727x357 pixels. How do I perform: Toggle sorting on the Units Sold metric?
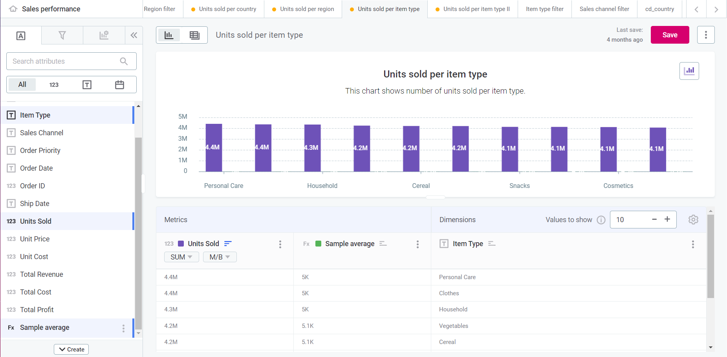pos(228,243)
